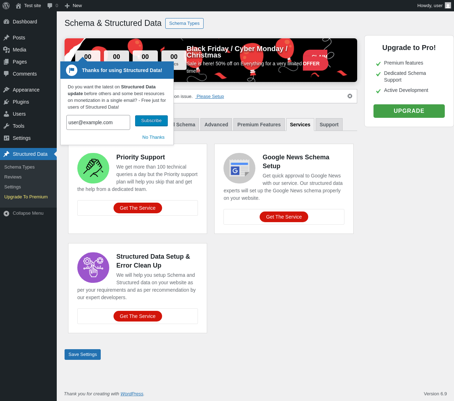Click the "Active Development" feature text
The height and width of the screenshot is (401, 454).
point(406,90)
